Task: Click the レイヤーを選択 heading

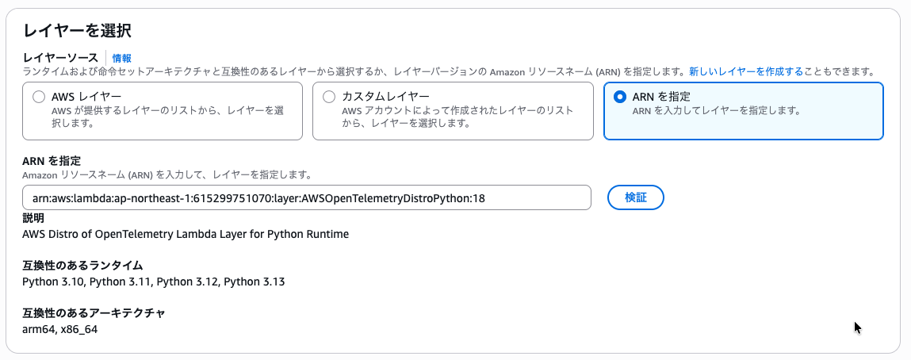Action: point(77,32)
